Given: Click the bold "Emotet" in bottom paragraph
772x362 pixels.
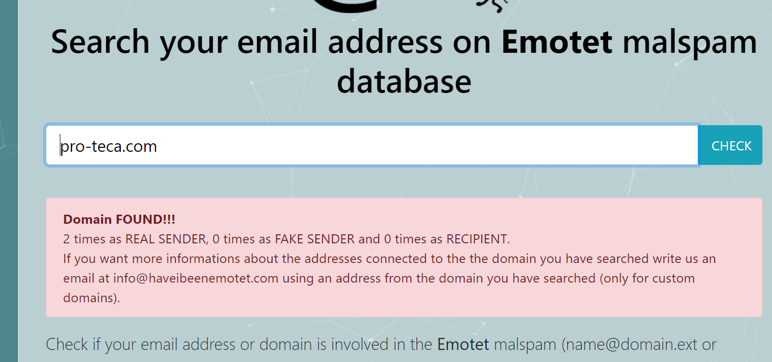Looking at the screenshot, I should coord(463,345).
